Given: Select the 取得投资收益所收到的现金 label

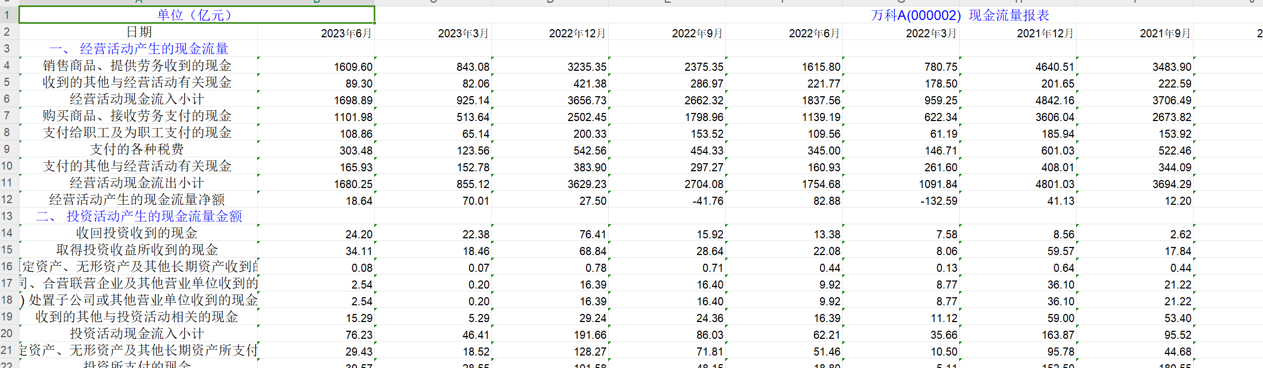Looking at the screenshot, I should [x=137, y=250].
